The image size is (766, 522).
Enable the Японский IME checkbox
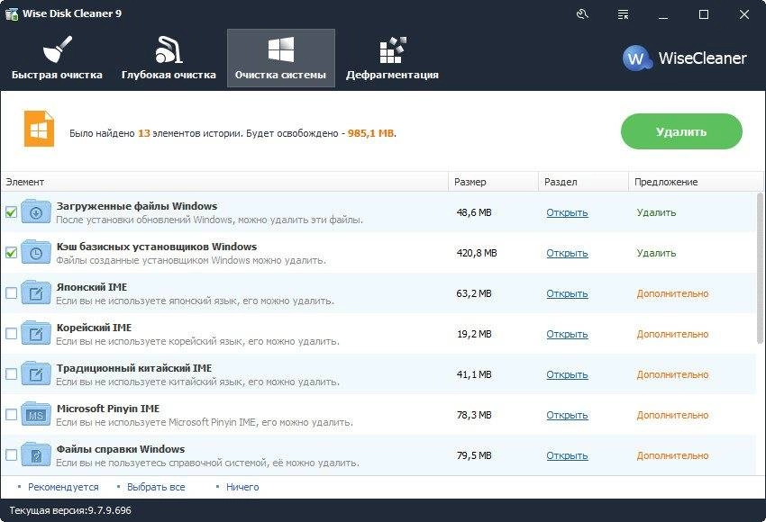(11, 293)
